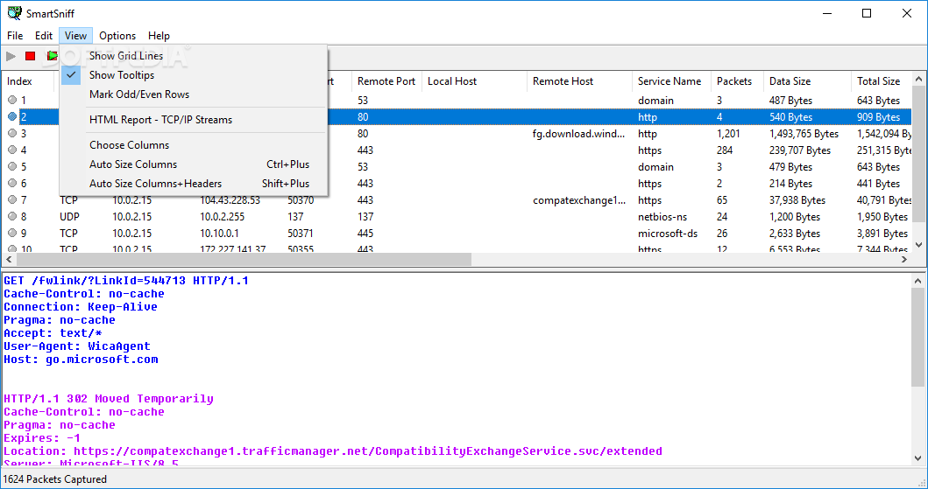
Task: Click the packet list's horizontal scrollbar thumb
Action: [x=244, y=259]
